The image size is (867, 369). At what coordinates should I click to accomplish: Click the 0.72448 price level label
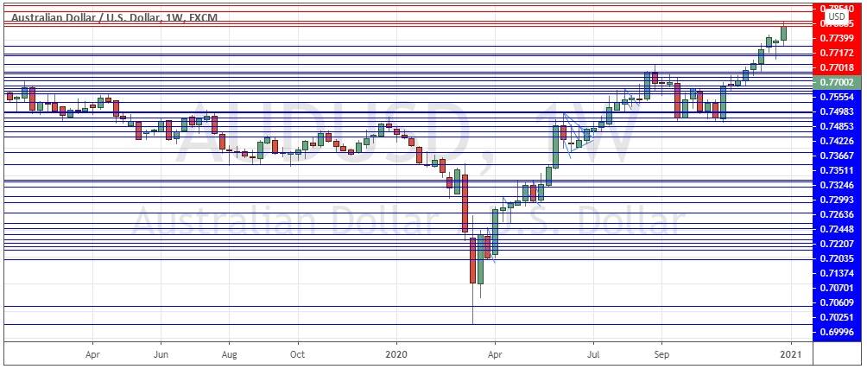[838, 229]
